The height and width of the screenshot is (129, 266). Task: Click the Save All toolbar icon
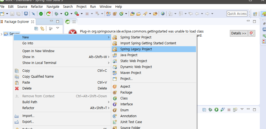click(x=18, y=14)
